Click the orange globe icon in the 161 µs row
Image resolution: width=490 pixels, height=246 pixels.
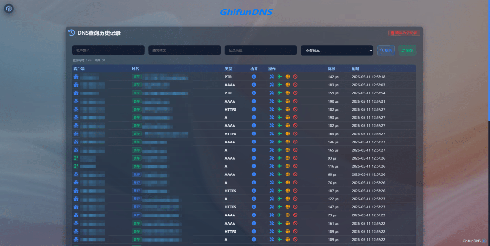point(288,223)
